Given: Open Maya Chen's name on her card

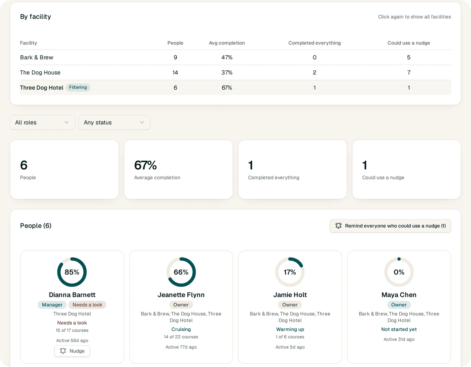Looking at the screenshot, I should tap(399, 295).
